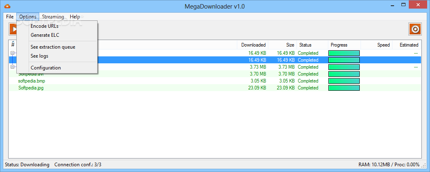This screenshot has width=430, height=172.
Task: Click the Connection conf.: 3/3 indicator
Action: (78, 165)
